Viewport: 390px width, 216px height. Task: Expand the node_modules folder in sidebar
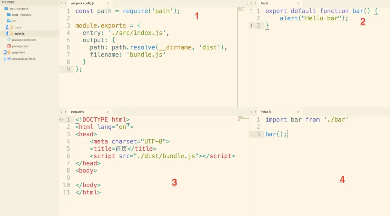(x=21, y=15)
